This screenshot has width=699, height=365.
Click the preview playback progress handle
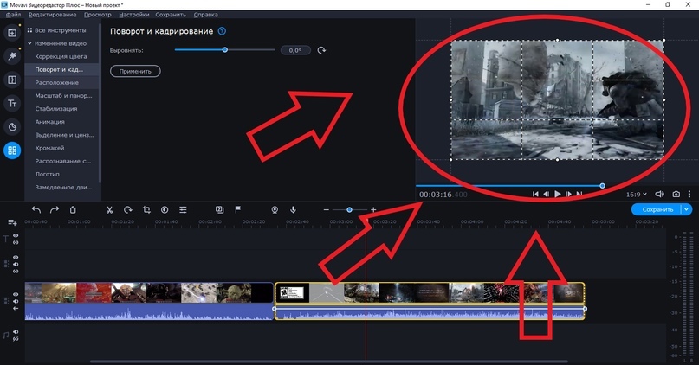point(602,186)
